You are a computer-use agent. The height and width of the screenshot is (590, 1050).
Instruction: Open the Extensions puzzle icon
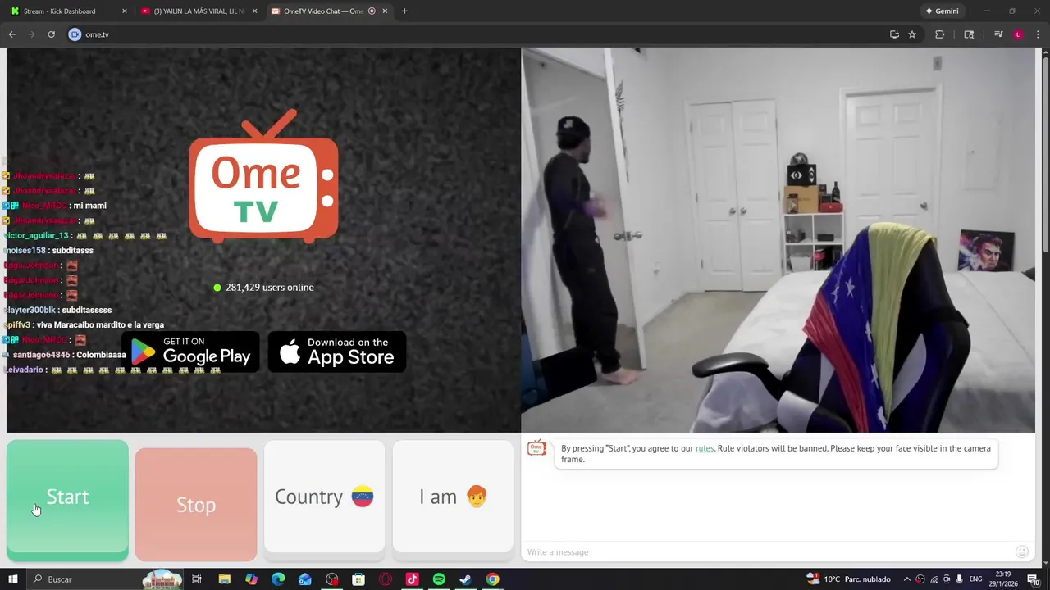coord(940,34)
